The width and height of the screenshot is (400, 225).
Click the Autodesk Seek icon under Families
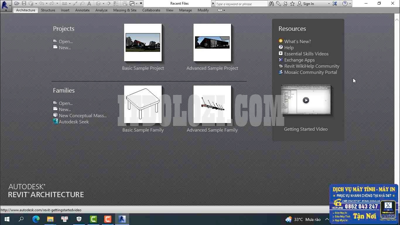[55, 121]
